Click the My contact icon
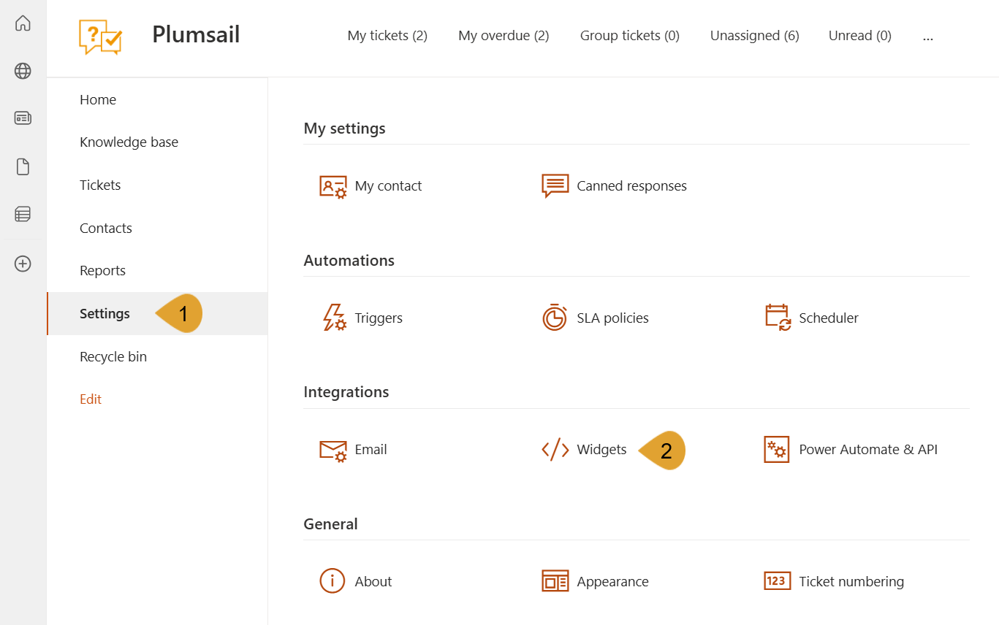 tap(333, 186)
